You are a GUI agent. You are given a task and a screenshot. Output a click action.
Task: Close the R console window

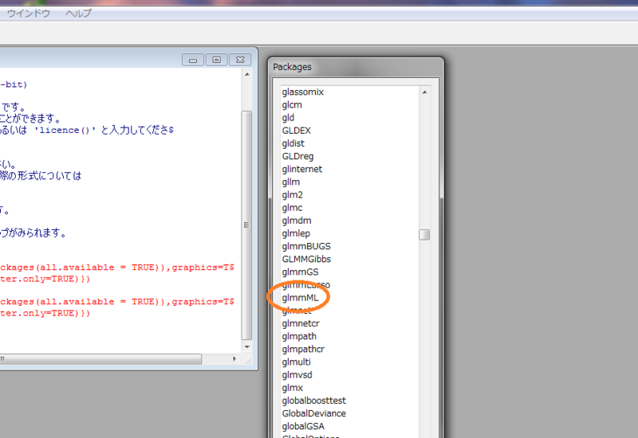pos(240,61)
